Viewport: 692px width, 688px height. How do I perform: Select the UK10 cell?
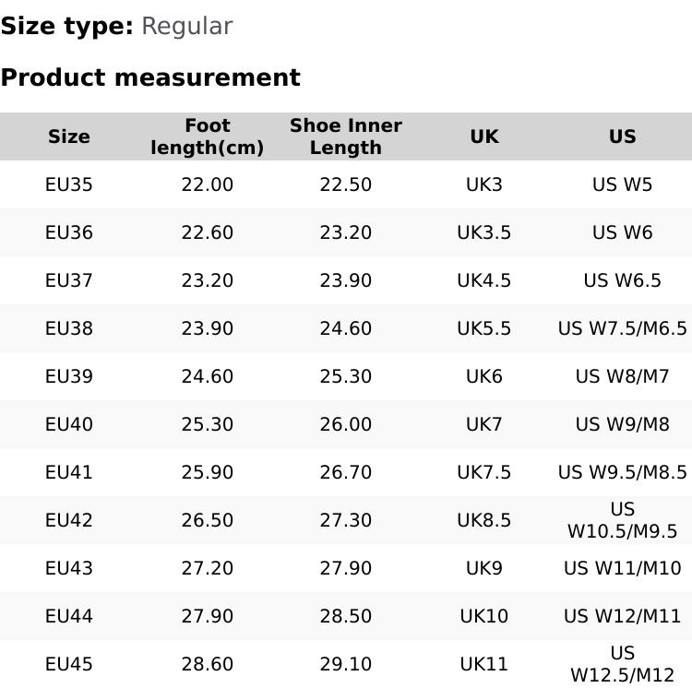point(484,616)
